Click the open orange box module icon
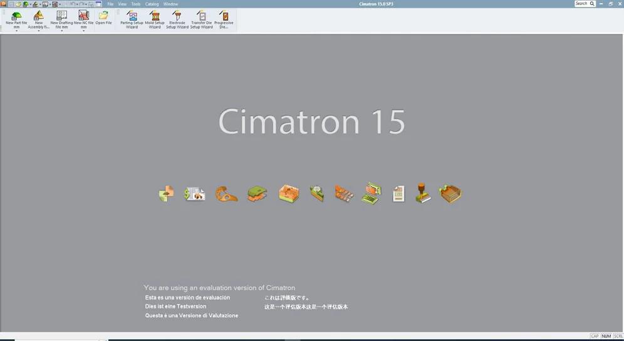 tap(450, 194)
